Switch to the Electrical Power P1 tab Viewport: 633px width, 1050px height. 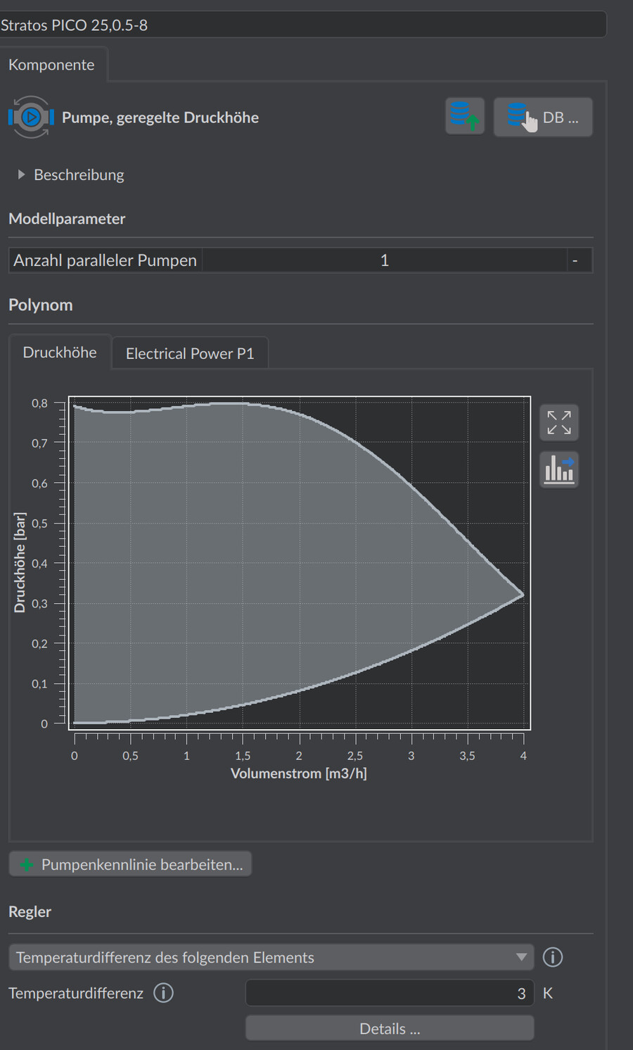click(x=190, y=353)
